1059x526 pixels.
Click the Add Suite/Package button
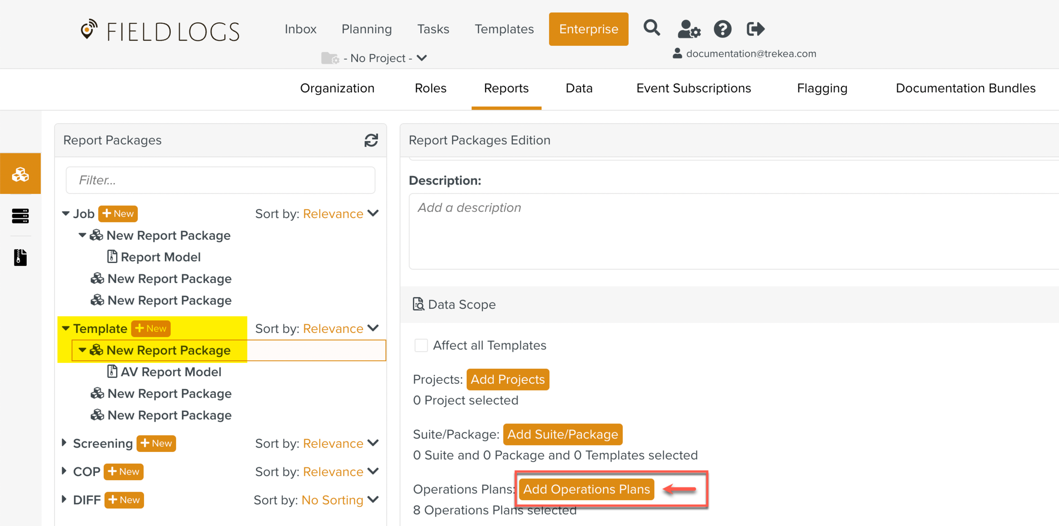[562, 434]
